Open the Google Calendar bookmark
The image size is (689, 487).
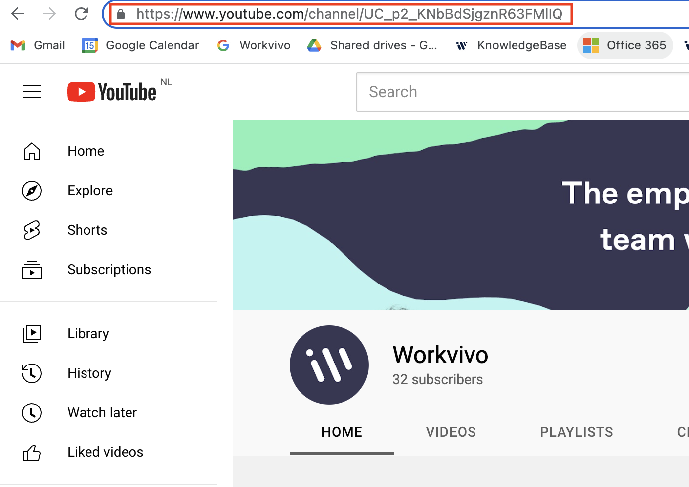click(140, 45)
